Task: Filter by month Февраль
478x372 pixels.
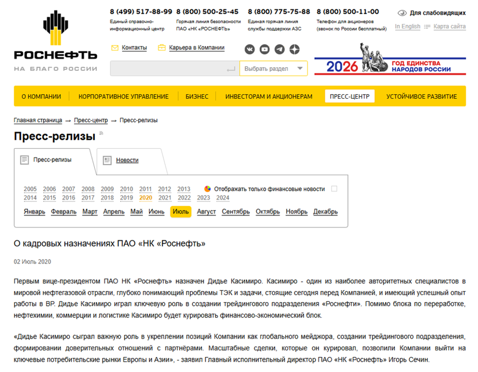Action: [64, 212]
